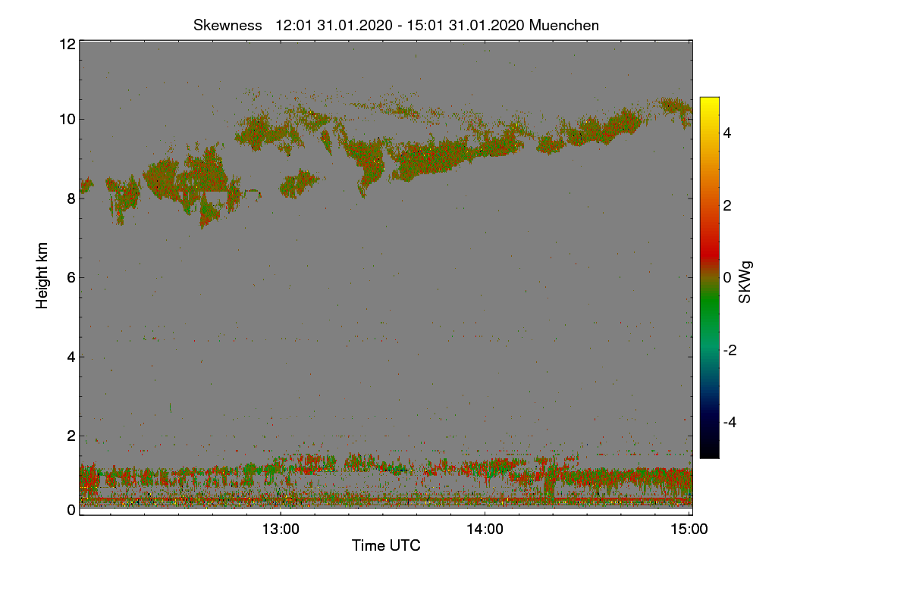Click the colorbar tick label 0

726,278
